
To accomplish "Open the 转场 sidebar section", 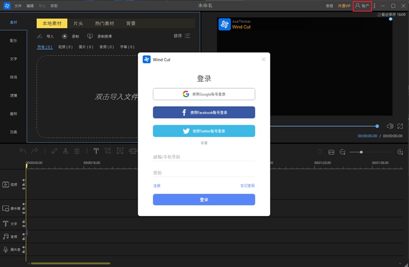I will tap(14, 77).
